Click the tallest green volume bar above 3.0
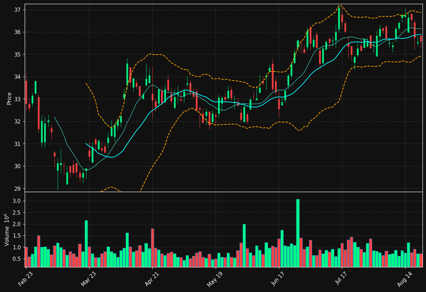Screen dimensions: 426x292 (298, 233)
